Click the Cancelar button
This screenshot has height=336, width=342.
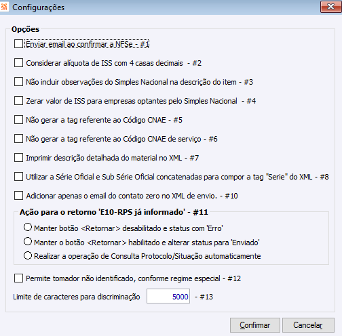pos(308,325)
